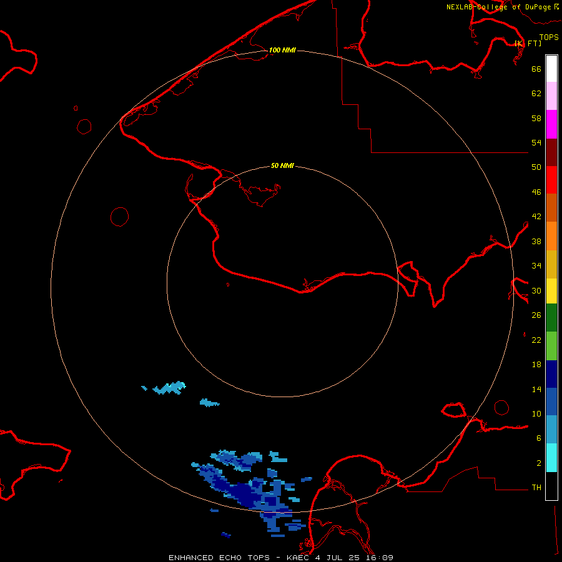Click the cyan swatch between 6 and 2
Viewport: 562px width, 562px height.
551,458
